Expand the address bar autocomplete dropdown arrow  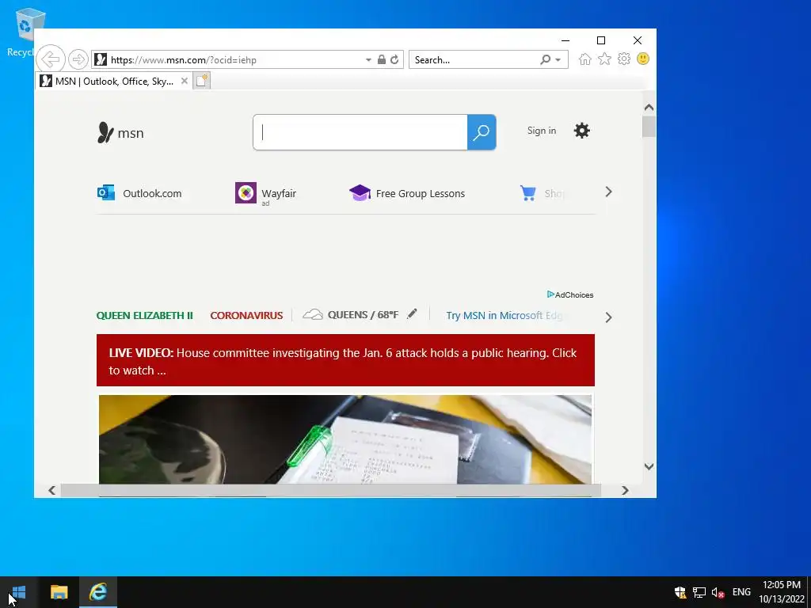click(x=368, y=60)
